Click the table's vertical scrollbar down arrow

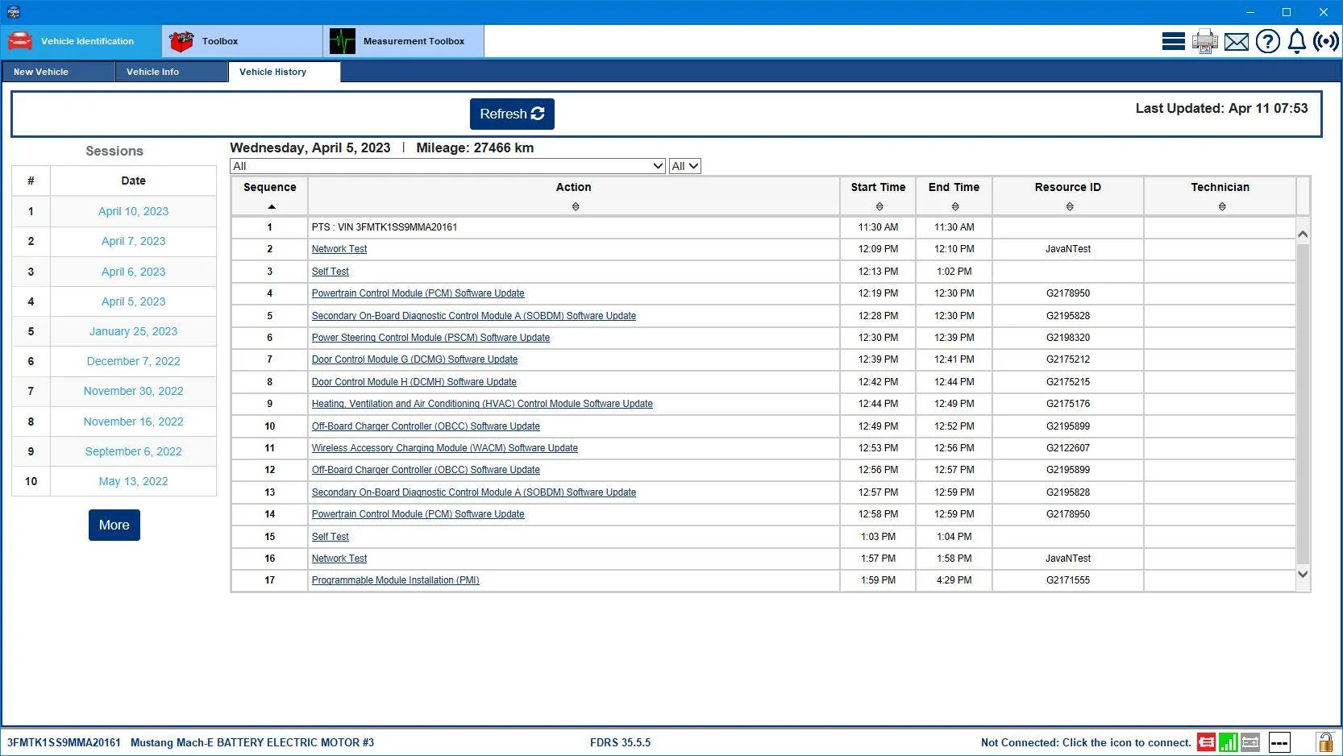coord(1303,575)
